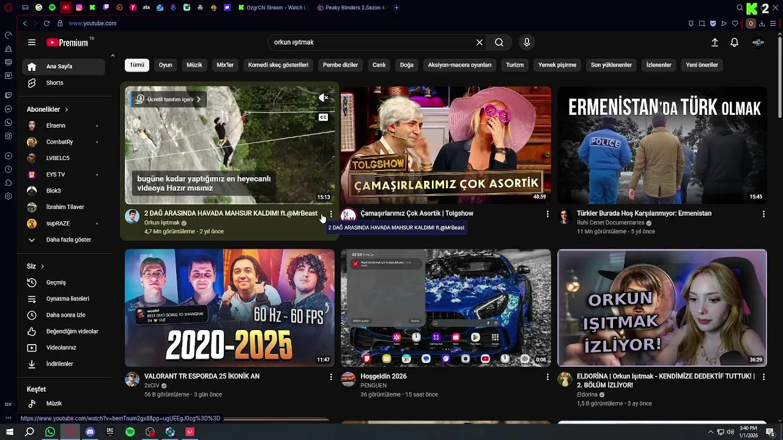This screenshot has height=440, width=783.
Task: Open options menu for VALORANT TR ESPORDA video
Action: (x=331, y=377)
